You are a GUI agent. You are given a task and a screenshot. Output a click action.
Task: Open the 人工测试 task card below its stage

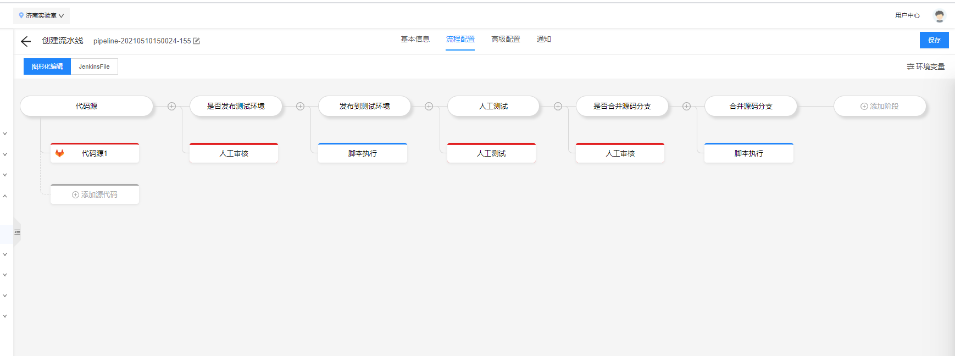pyautogui.click(x=491, y=153)
